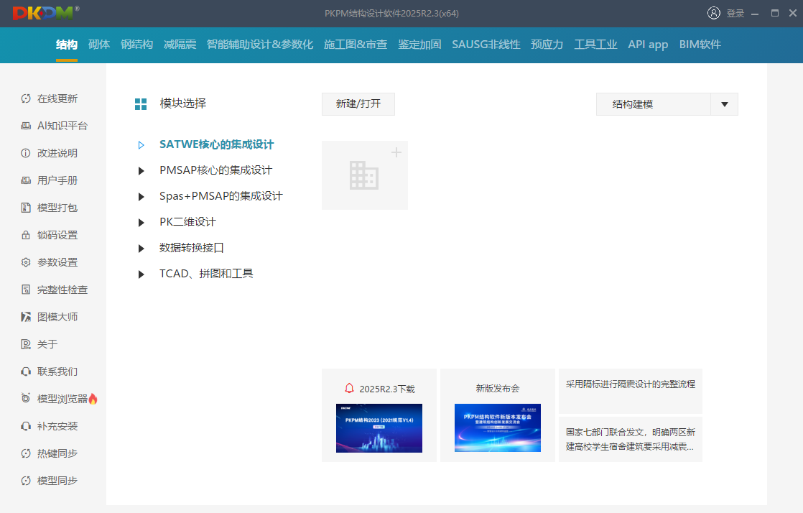
Task: Click the 2025R2.3下载 banner thumbnail
Action: click(x=379, y=427)
